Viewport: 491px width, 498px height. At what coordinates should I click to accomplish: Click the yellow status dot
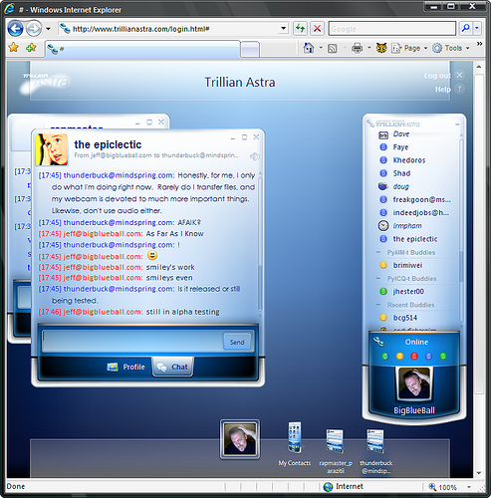coord(399,357)
